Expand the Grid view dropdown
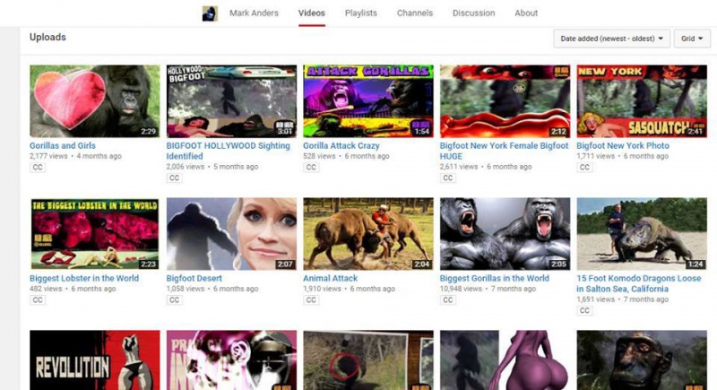Image resolution: width=717 pixels, height=390 pixels. [x=693, y=39]
